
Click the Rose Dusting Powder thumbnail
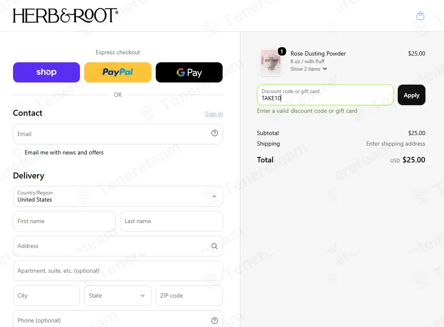coord(271,62)
